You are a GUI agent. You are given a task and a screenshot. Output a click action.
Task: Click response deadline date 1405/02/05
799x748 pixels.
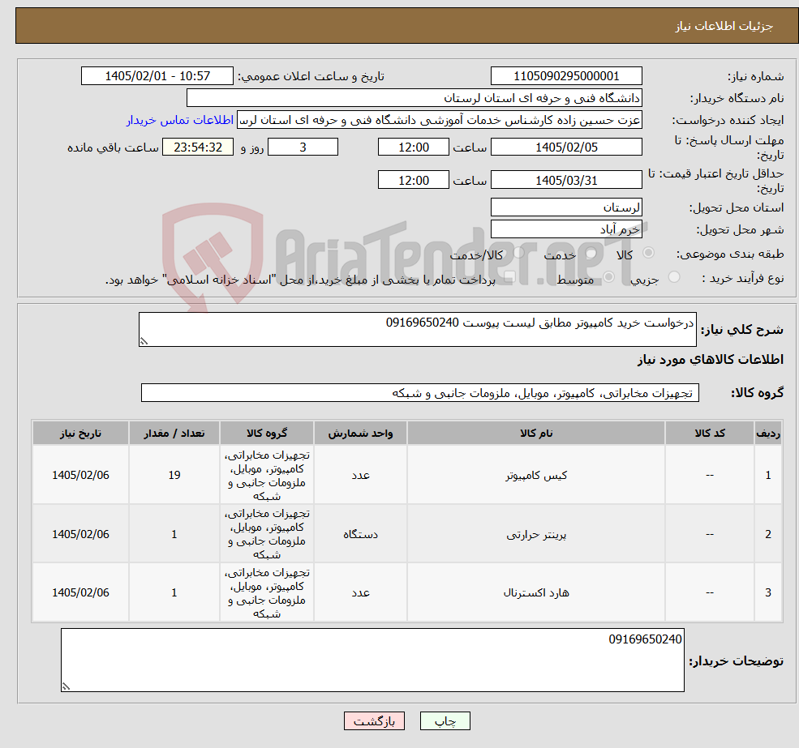pos(566,147)
